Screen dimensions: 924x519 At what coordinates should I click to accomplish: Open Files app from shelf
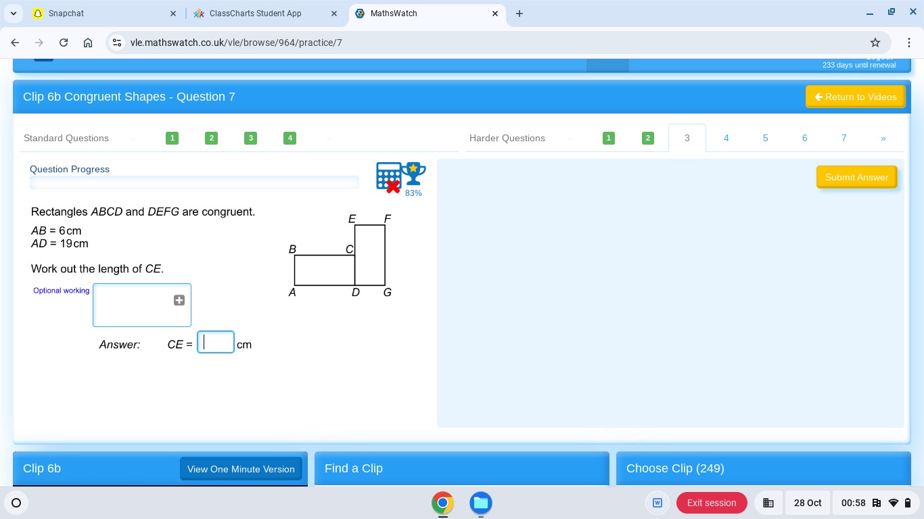481,503
